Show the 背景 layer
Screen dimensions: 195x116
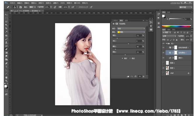pyautogui.click(x=163, y=73)
